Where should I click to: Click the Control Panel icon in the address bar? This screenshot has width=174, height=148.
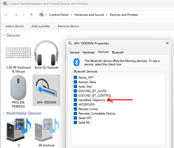coord(42,15)
